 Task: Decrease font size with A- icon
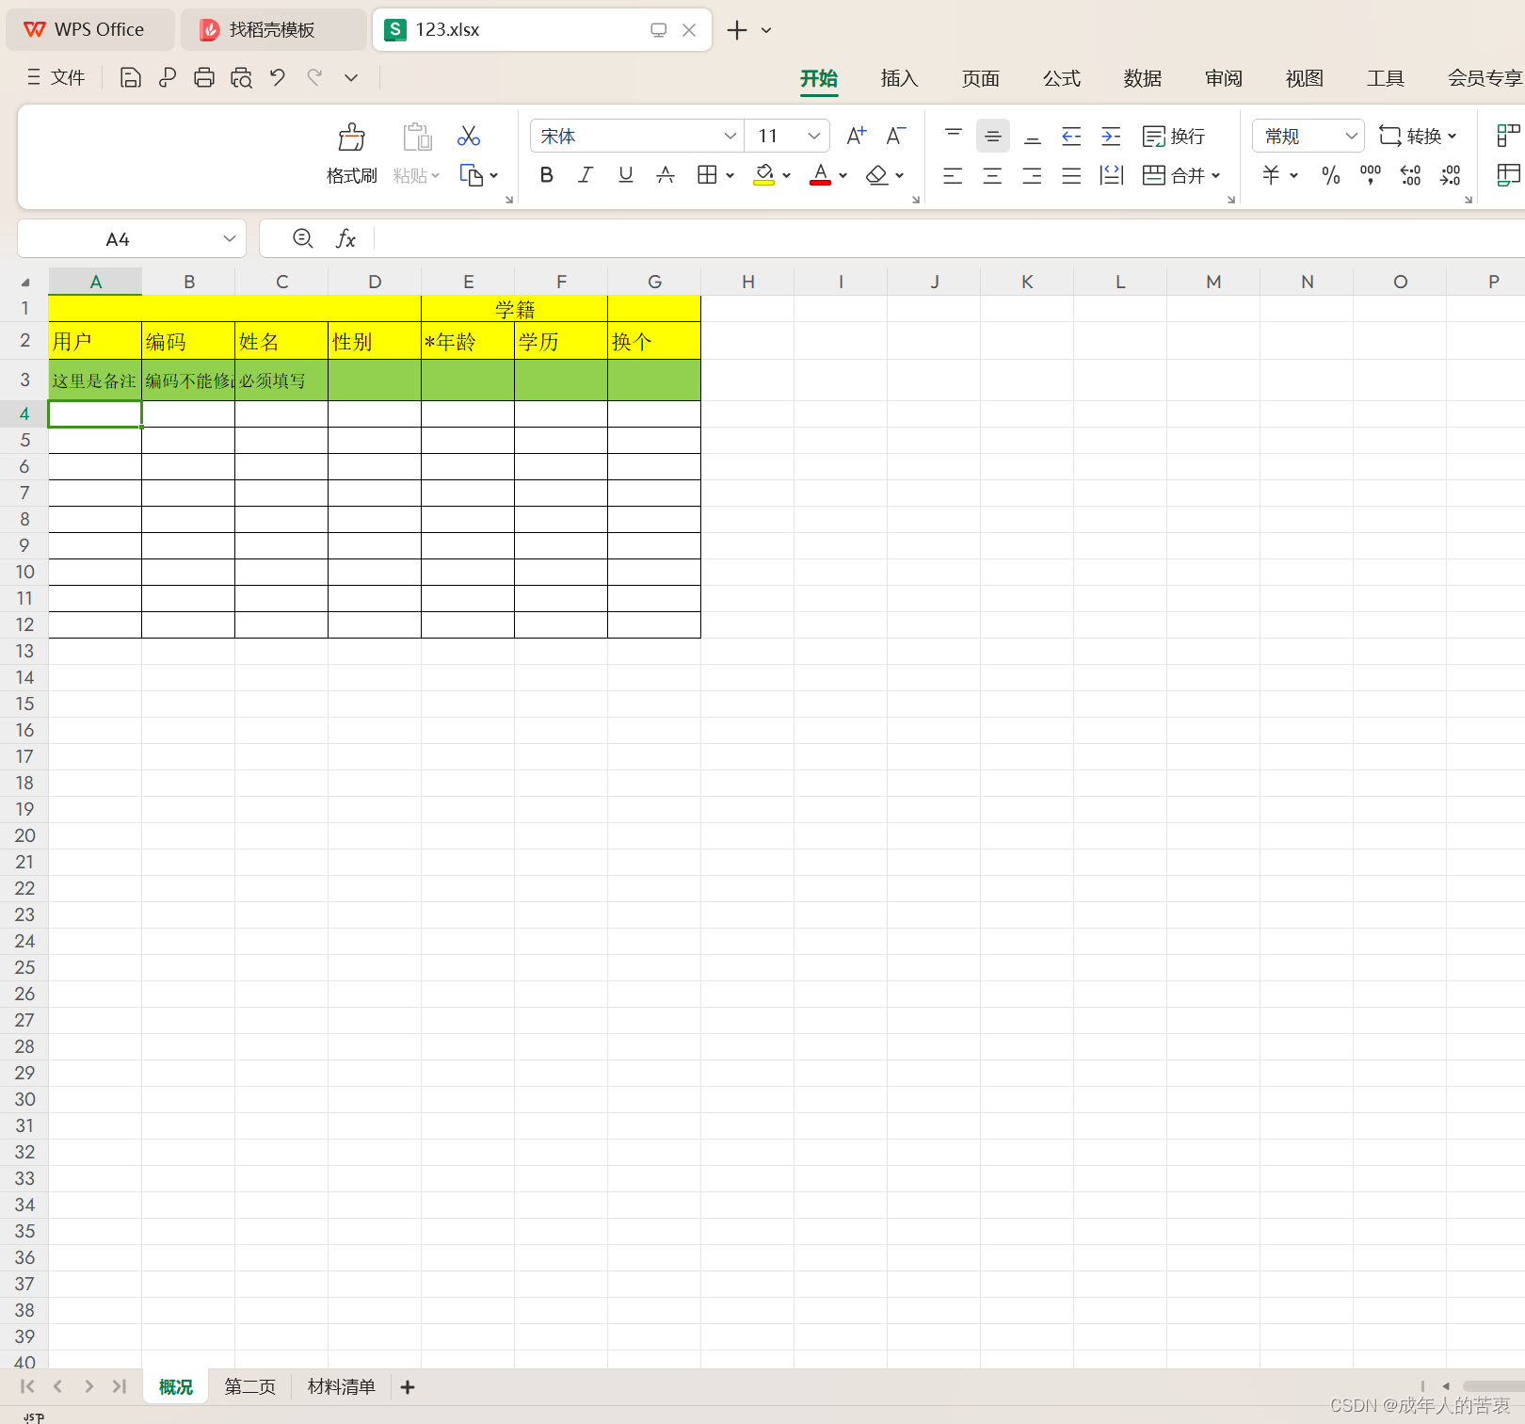[x=896, y=137]
